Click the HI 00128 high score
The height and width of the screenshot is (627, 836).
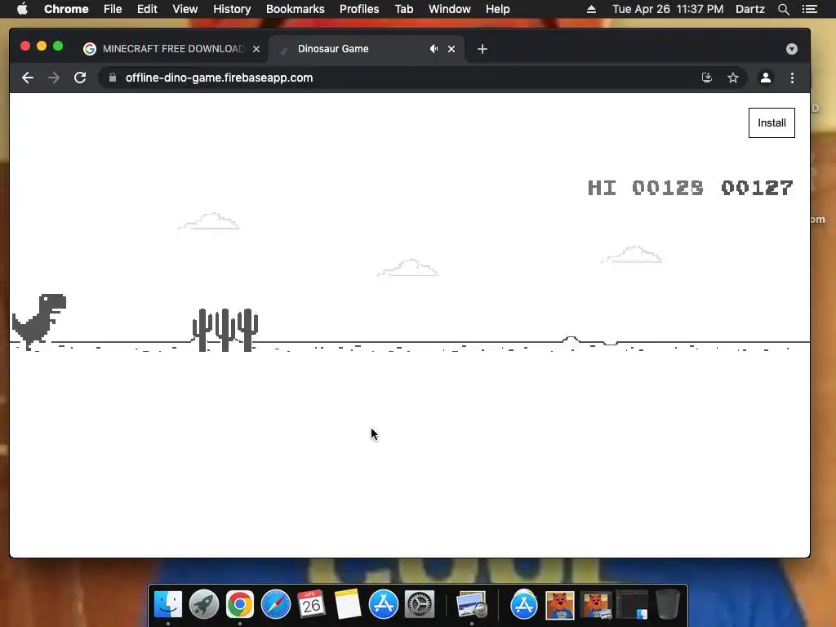[645, 188]
